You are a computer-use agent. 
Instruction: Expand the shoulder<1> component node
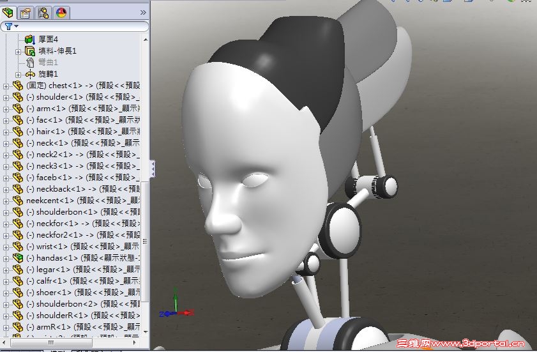tap(6, 98)
